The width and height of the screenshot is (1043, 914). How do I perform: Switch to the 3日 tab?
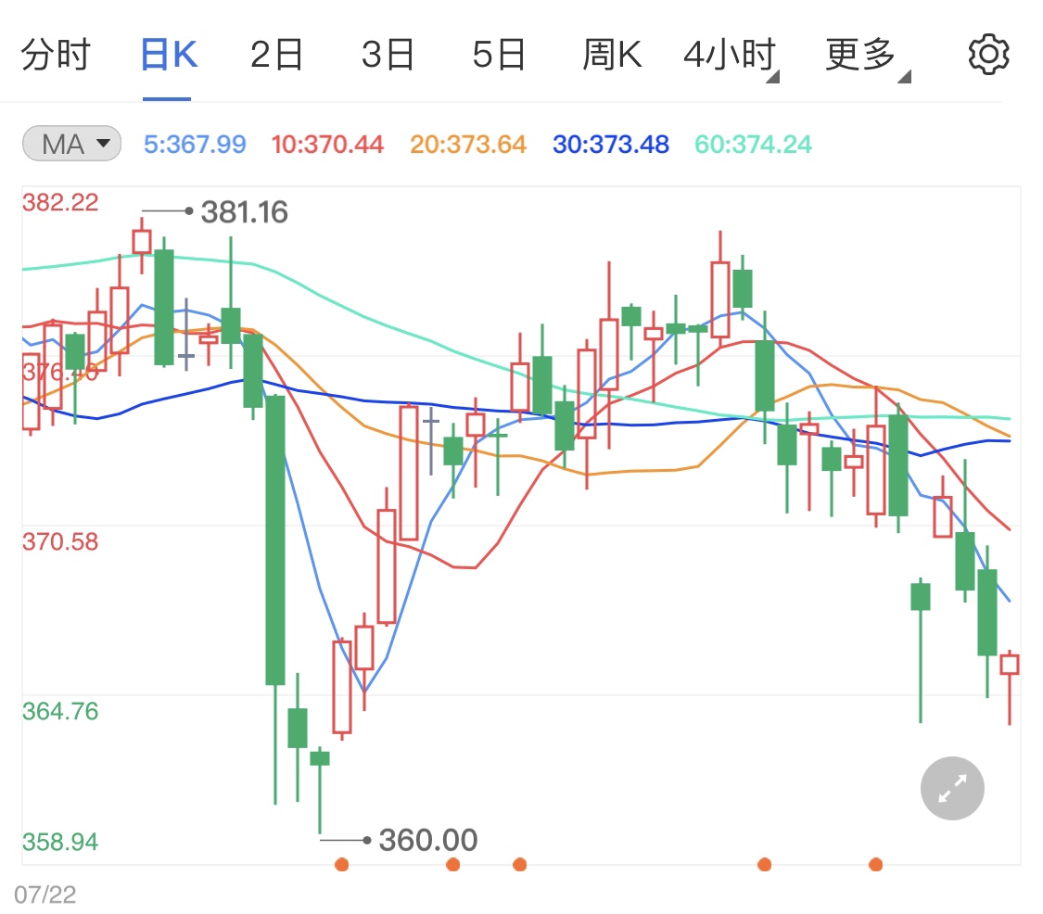click(x=388, y=55)
